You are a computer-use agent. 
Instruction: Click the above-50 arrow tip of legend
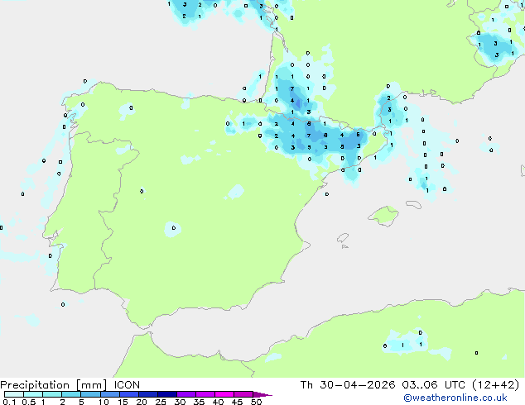click(262, 394)
